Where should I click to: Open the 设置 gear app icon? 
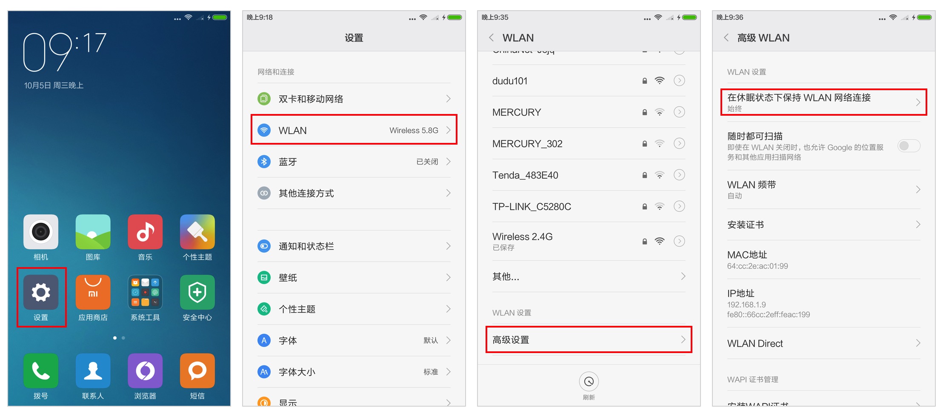(x=41, y=292)
